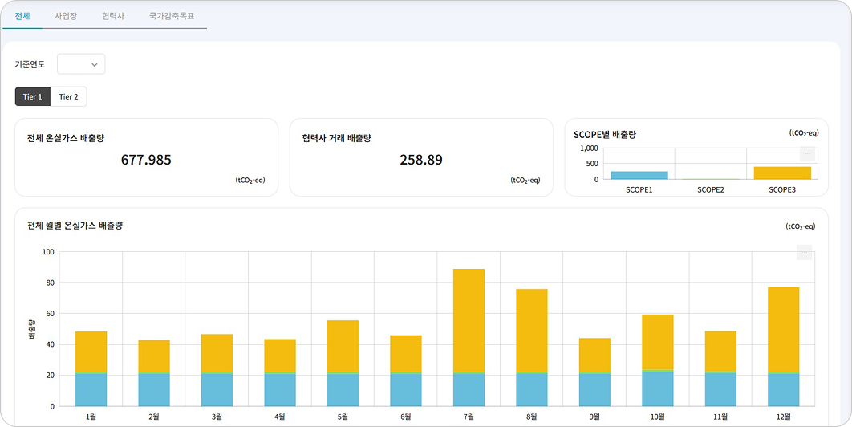This screenshot has height=427, width=852.
Task: Go to the 협력사 tab
Action: click(x=113, y=16)
